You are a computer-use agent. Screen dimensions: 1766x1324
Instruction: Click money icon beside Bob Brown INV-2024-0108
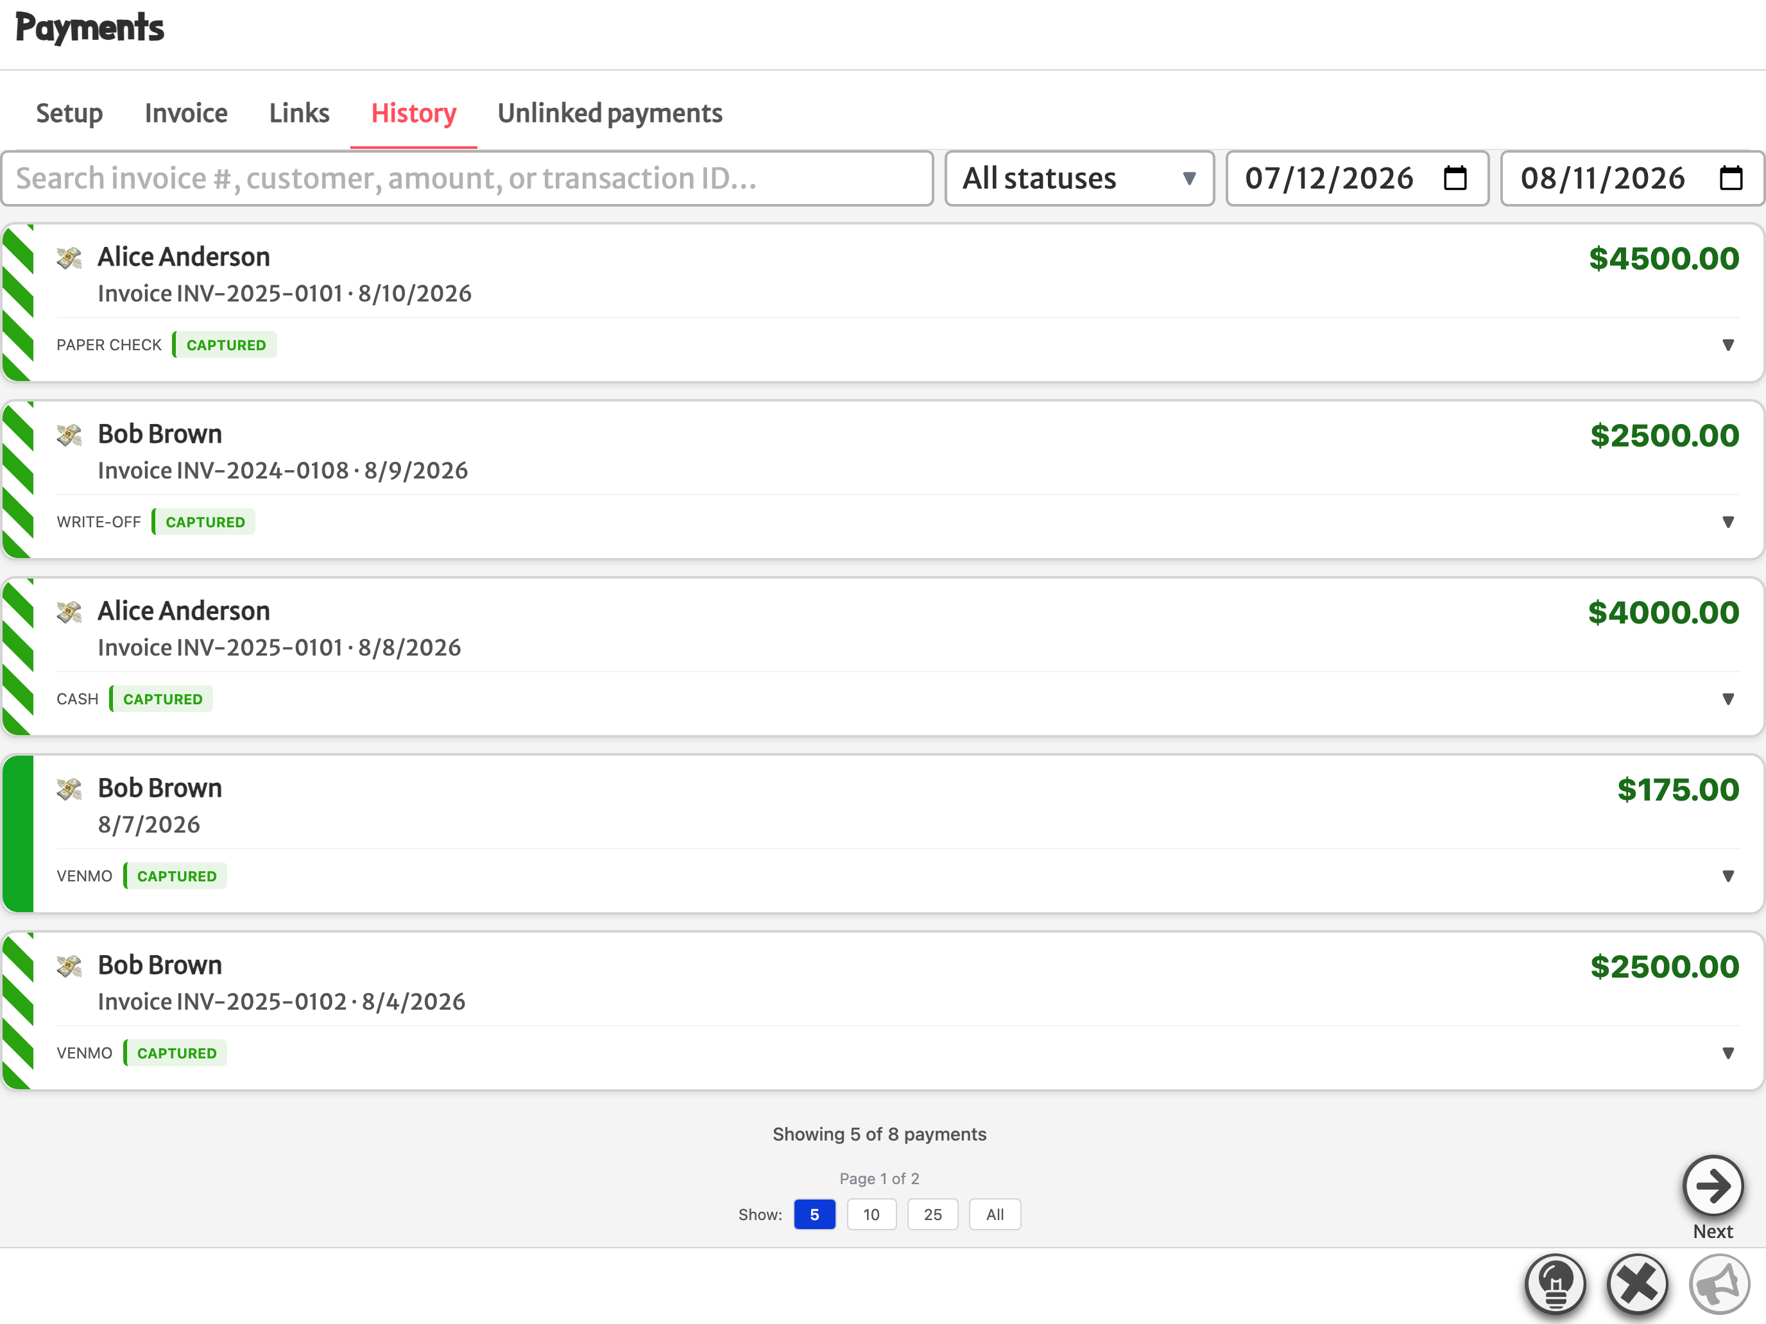click(x=69, y=435)
